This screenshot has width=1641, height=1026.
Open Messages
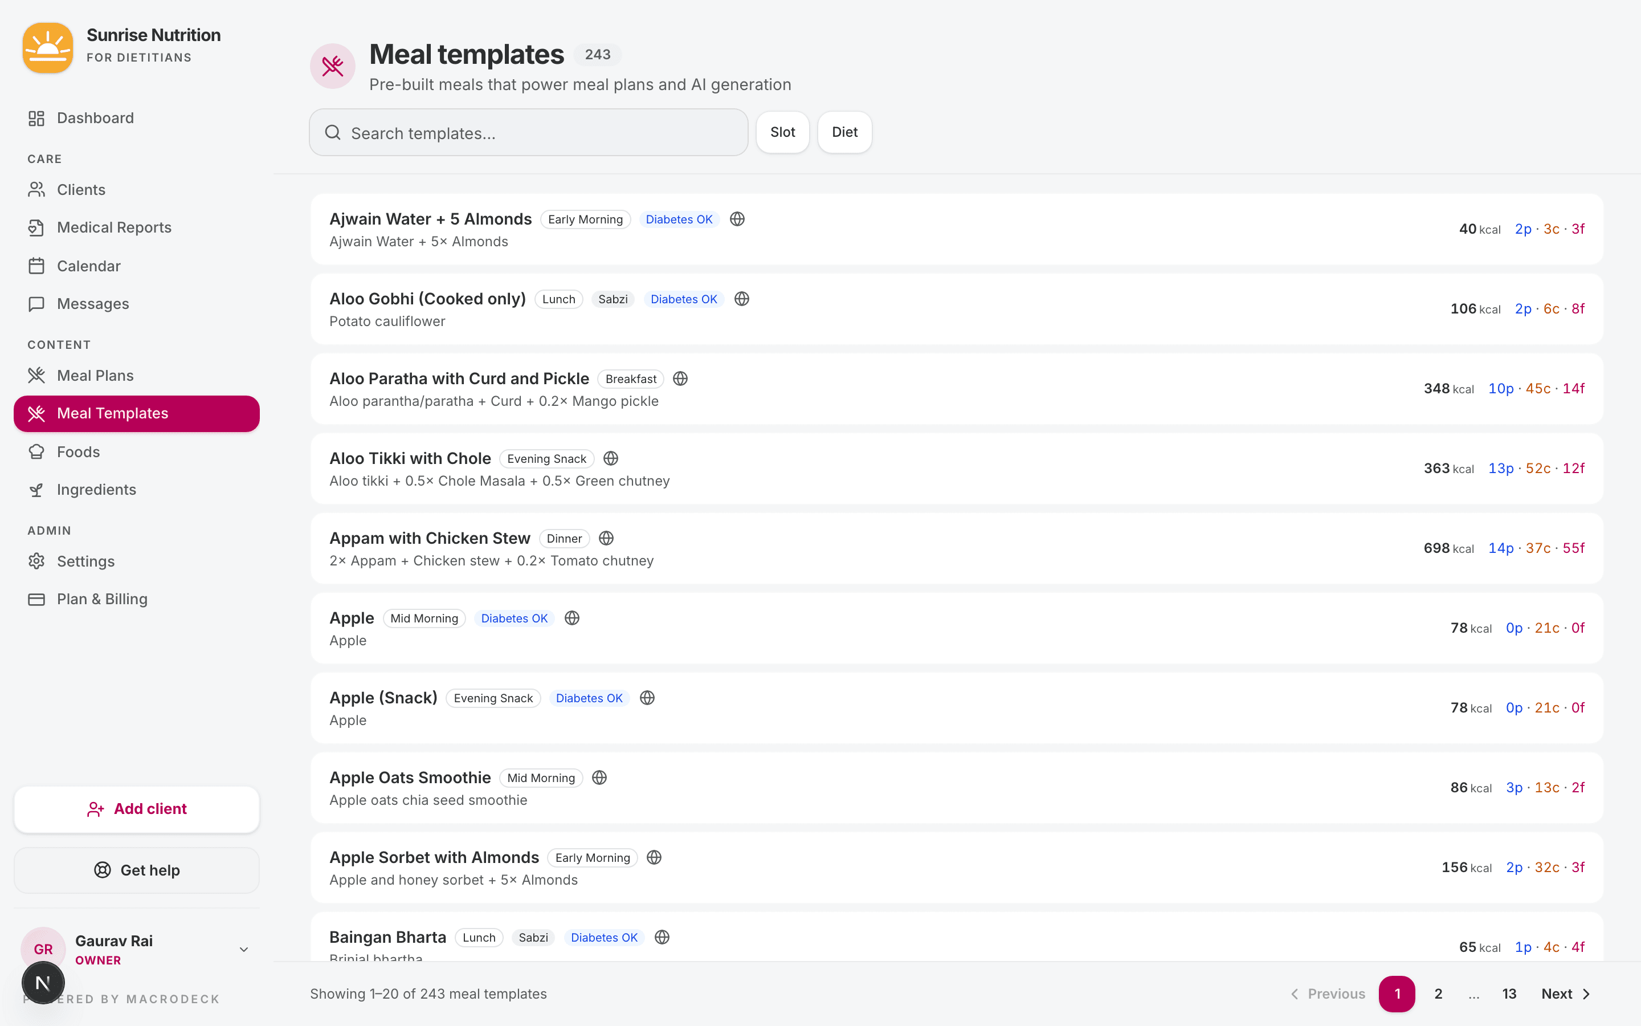(93, 303)
